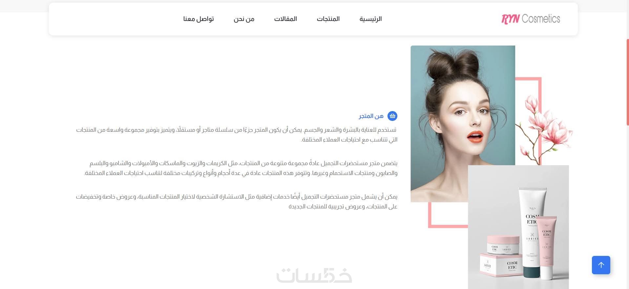Click the blue shopping basket icon

tap(392, 116)
